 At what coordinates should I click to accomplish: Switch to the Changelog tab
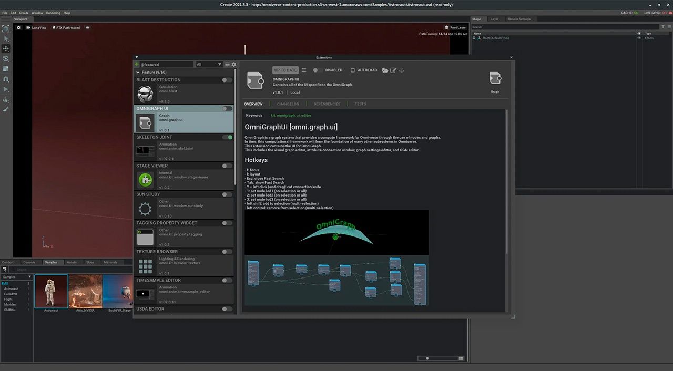(288, 104)
